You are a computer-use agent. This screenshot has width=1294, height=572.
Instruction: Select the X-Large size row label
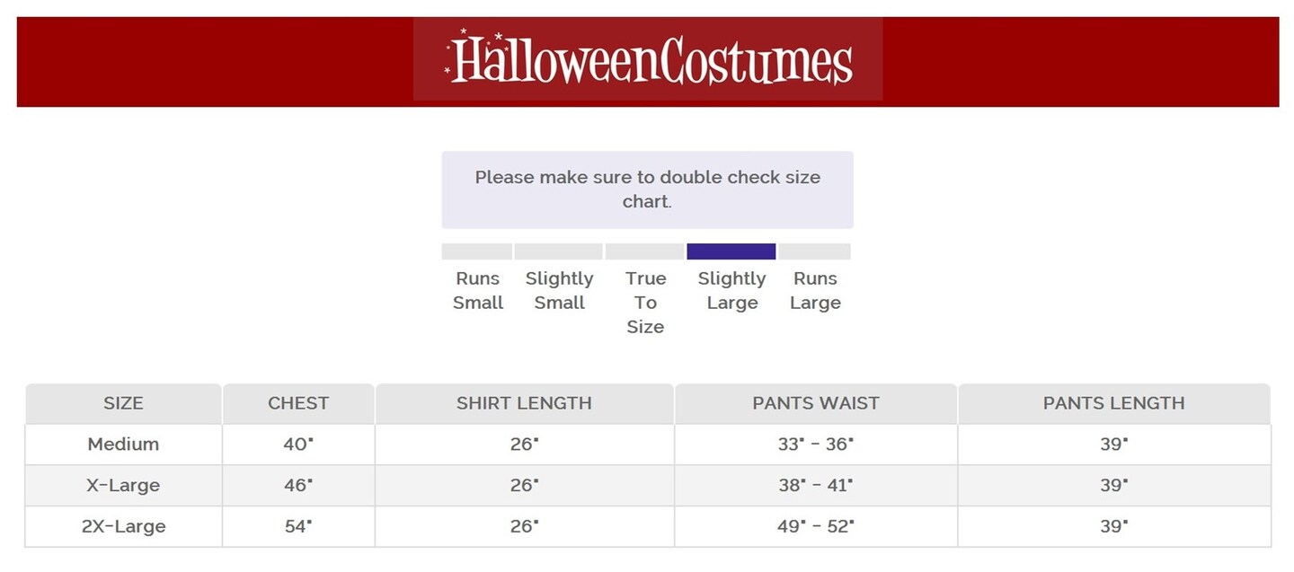click(123, 486)
